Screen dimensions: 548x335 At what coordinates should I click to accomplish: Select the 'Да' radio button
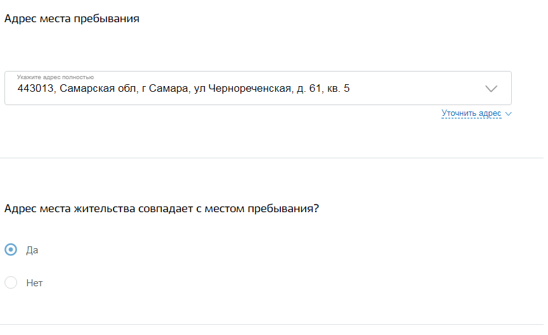coord(11,250)
